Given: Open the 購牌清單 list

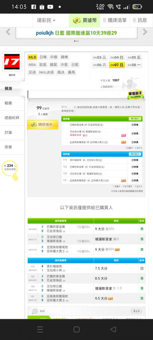Looking at the screenshot, I should (115, 20).
